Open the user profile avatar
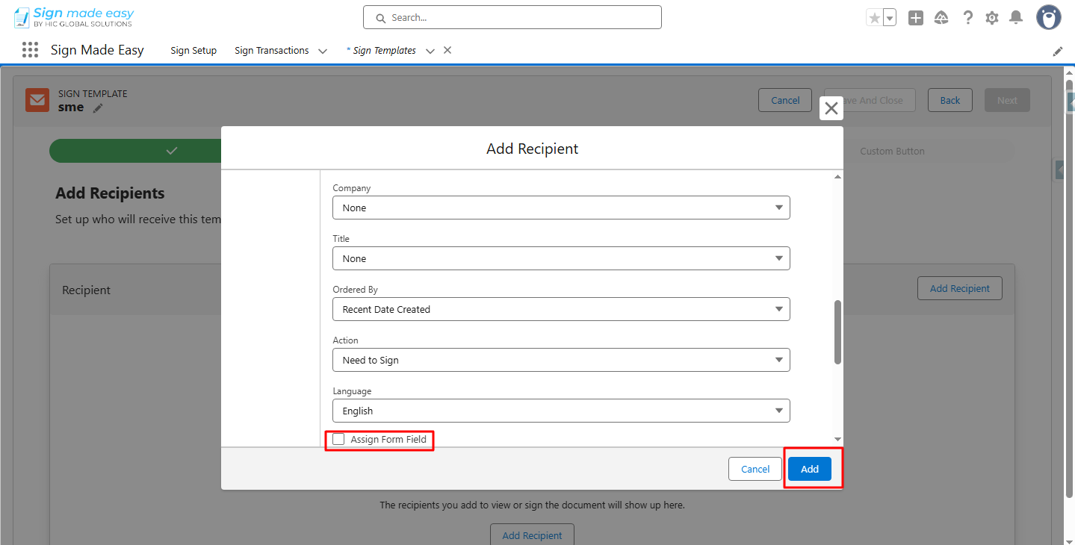Image resolution: width=1075 pixels, height=545 pixels. click(x=1047, y=16)
